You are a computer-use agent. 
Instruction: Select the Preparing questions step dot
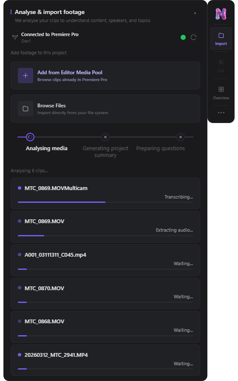pyautogui.click(x=181, y=137)
